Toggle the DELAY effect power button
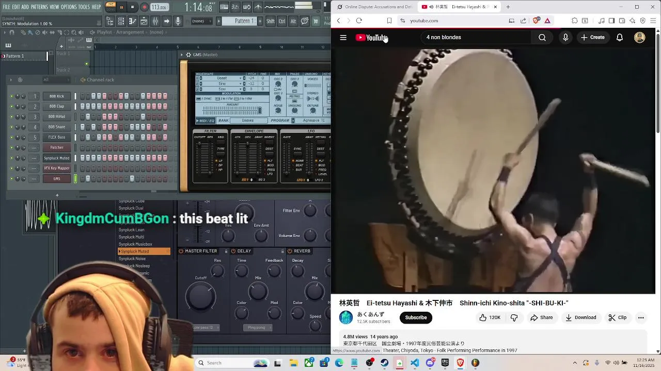 click(x=233, y=251)
